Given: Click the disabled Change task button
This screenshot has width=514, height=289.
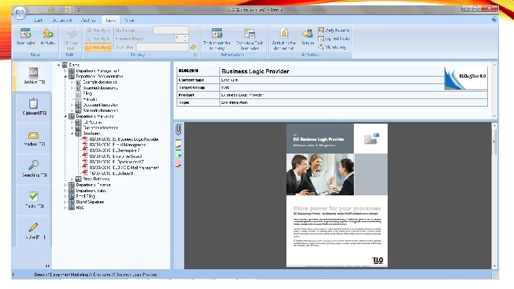Looking at the screenshot, I should coord(71,39).
